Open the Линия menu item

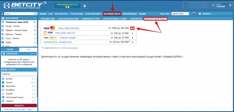tap(43, 14)
